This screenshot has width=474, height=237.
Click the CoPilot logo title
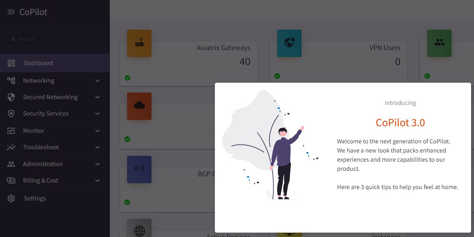33,12
